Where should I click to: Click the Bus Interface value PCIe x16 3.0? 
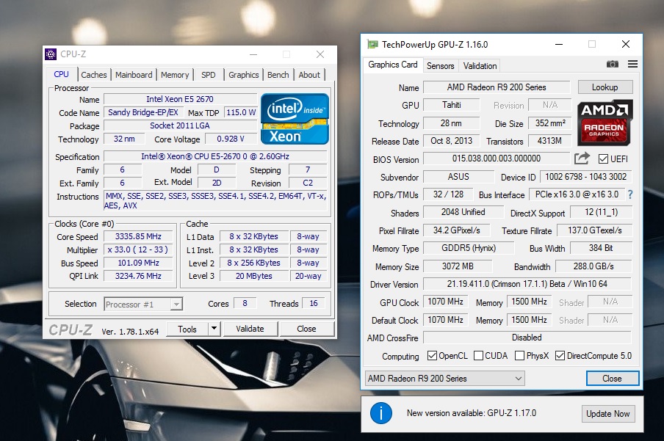(577, 194)
